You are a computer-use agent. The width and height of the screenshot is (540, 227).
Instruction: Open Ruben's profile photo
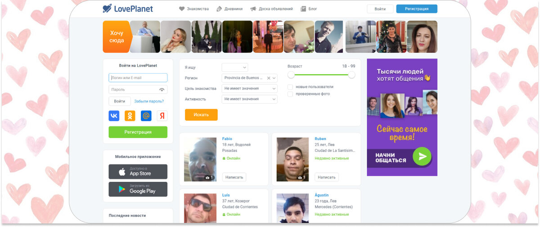pos(292,159)
